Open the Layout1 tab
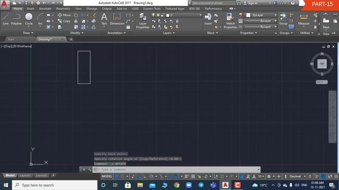This screenshot has width=339, height=190. tap(25, 175)
